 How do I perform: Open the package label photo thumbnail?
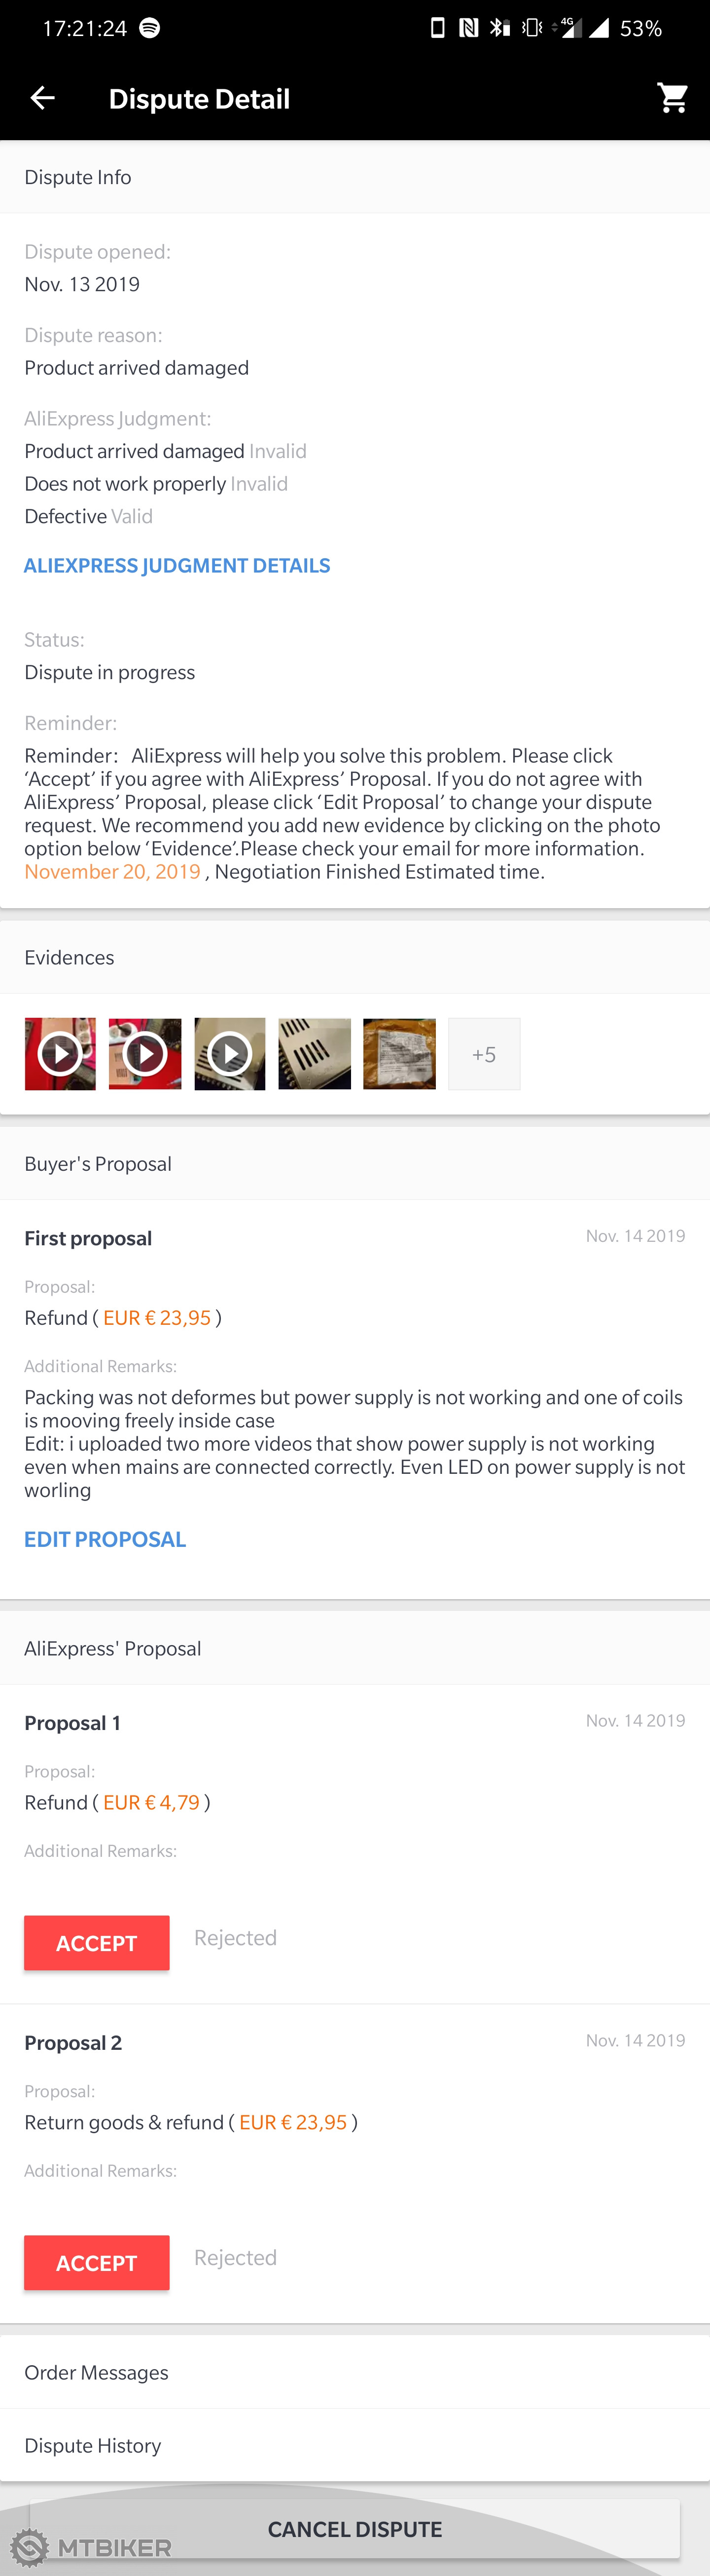pyautogui.click(x=399, y=1053)
